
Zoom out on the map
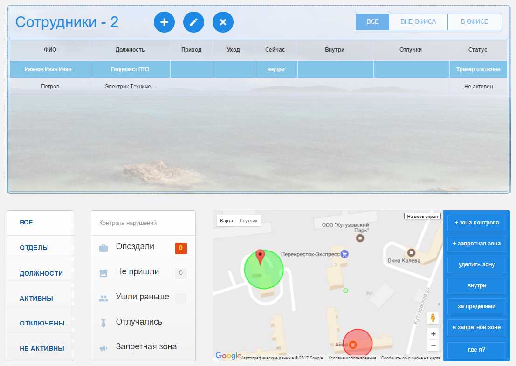pyautogui.click(x=433, y=346)
